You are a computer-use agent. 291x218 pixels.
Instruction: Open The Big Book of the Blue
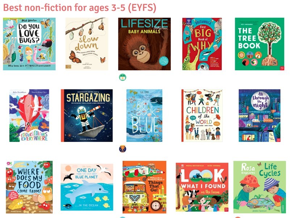[x=144, y=116]
